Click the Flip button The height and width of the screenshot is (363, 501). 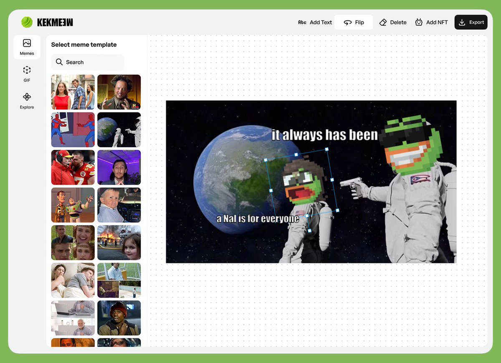(x=354, y=22)
